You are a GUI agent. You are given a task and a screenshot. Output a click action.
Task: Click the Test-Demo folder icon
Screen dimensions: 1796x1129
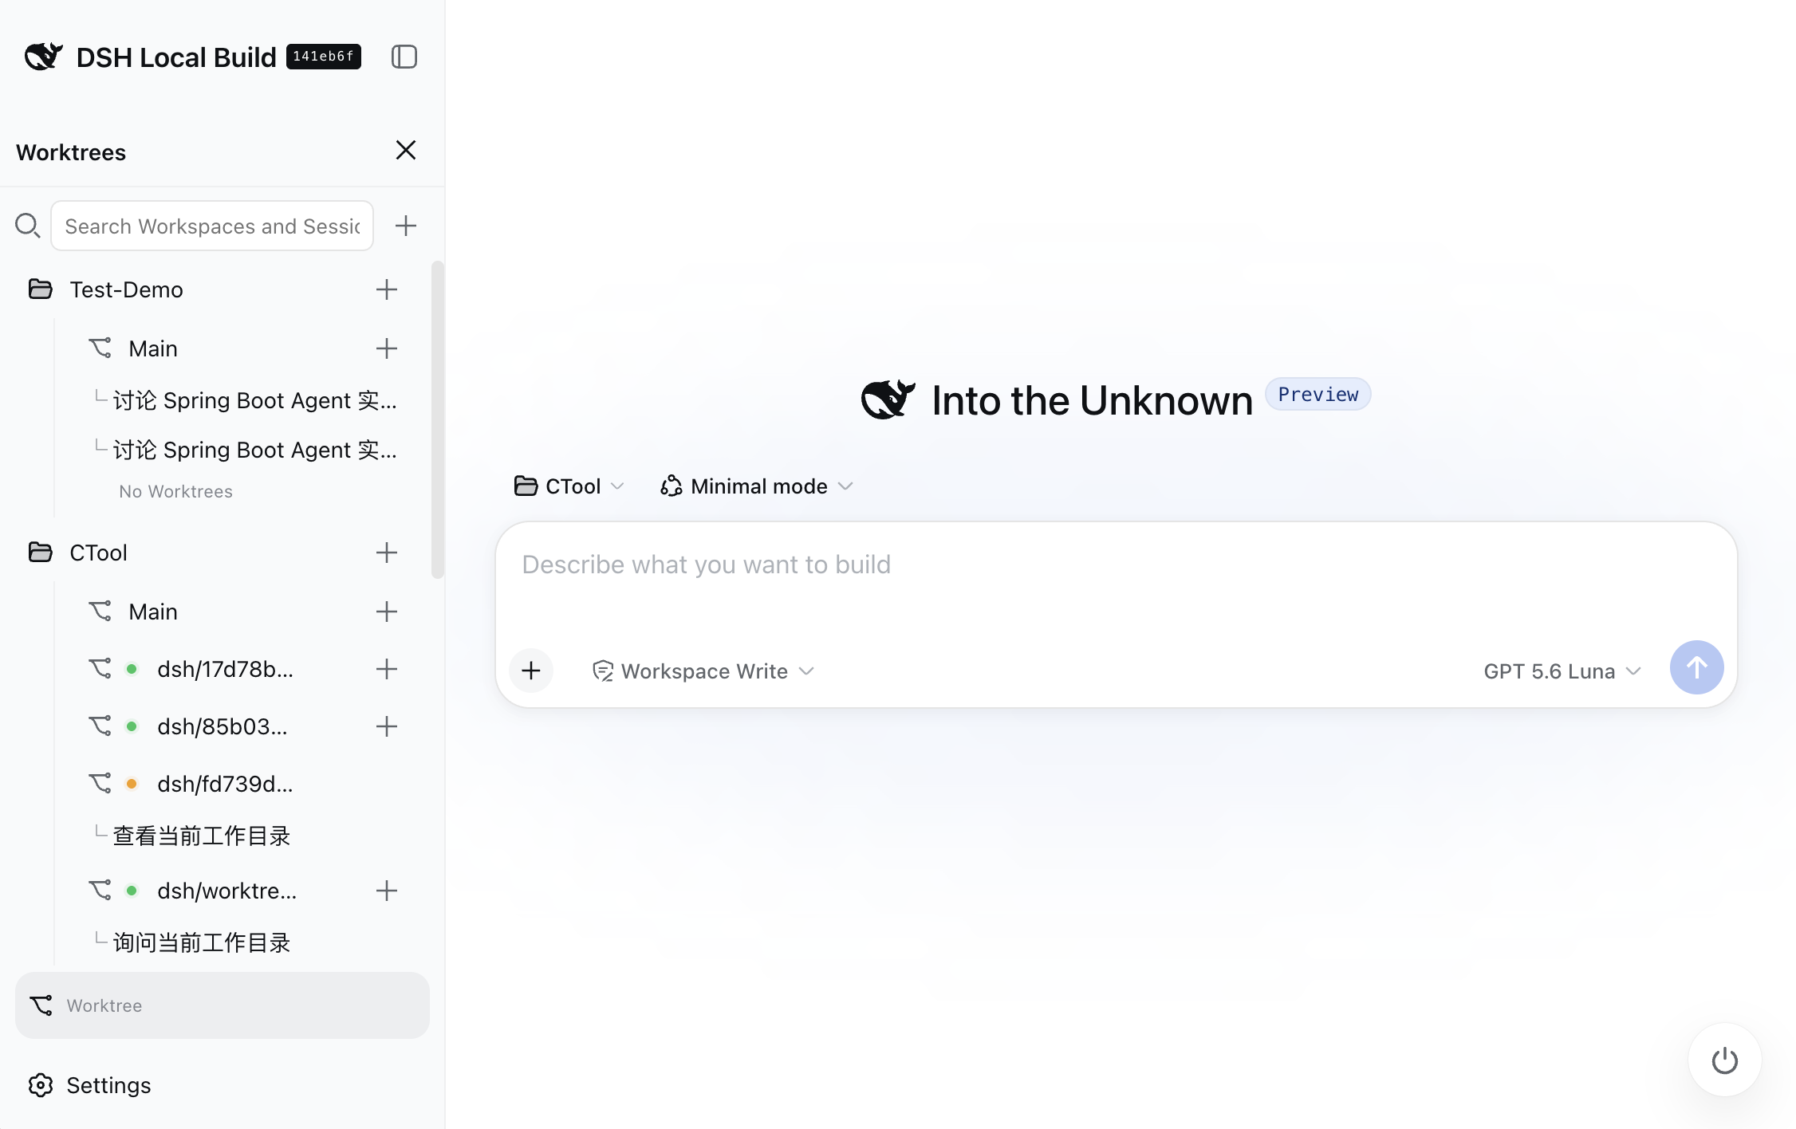click(x=41, y=289)
